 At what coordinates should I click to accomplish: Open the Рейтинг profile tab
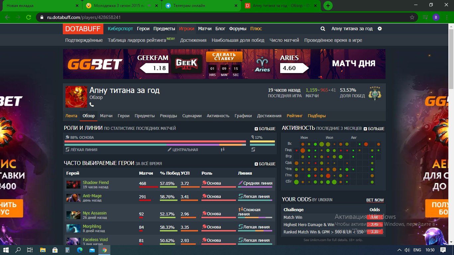tap(295, 116)
